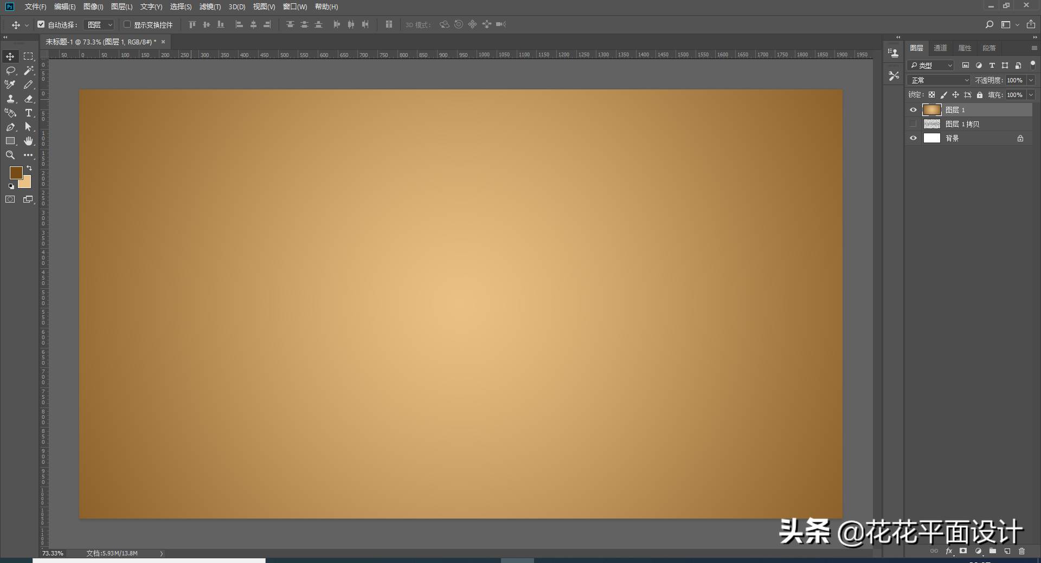This screenshot has height=563, width=1041.
Task: Enable the 显示变换控件 checkbox
Action: coord(127,24)
